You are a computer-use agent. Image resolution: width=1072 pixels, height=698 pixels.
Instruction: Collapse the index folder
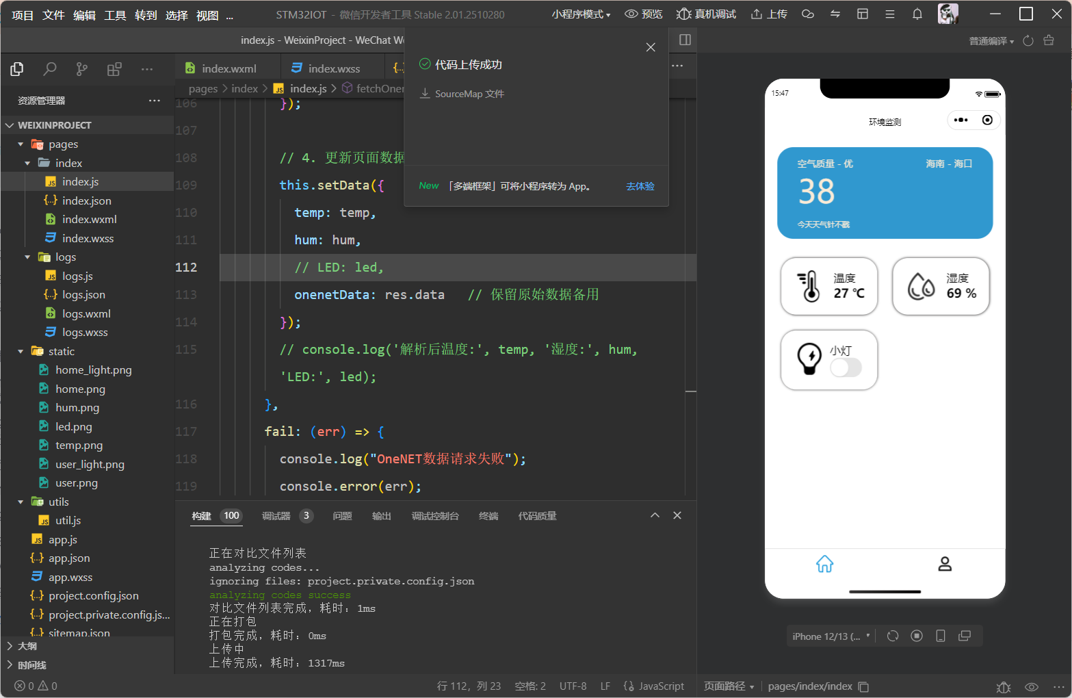pyautogui.click(x=27, y=163)
